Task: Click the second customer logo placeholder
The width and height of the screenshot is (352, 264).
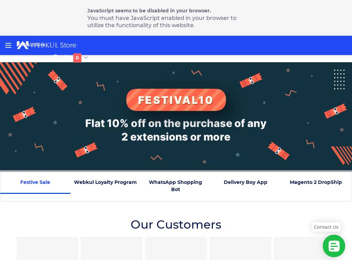Action: (112, 248)
